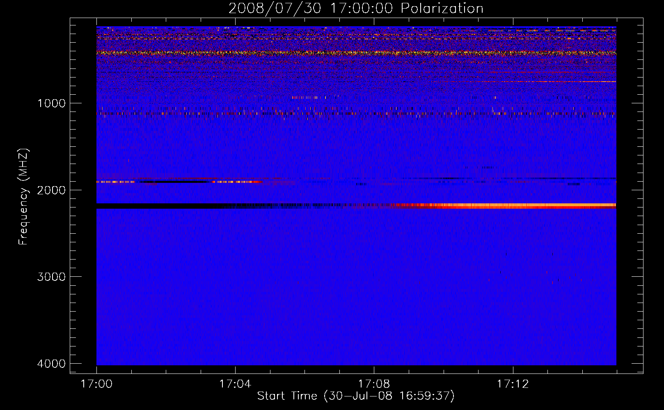The image size is (664, 410).
Task: Click the "17:08" time tick label
Action: tap(374, 384)
